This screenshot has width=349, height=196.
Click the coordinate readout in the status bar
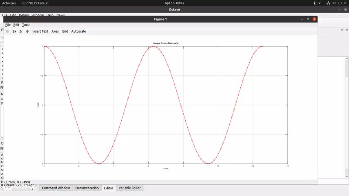click(17, 182)
